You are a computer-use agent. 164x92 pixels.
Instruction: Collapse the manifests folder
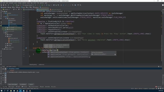(x=4, y=13)
